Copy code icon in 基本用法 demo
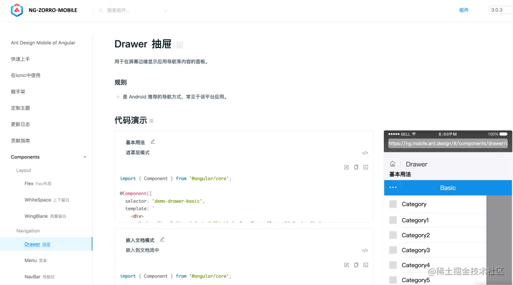Screen dimensions: 513x285 [x=356, y=167]
